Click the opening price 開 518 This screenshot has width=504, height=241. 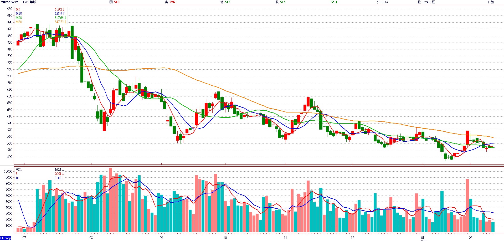point(114,2)
